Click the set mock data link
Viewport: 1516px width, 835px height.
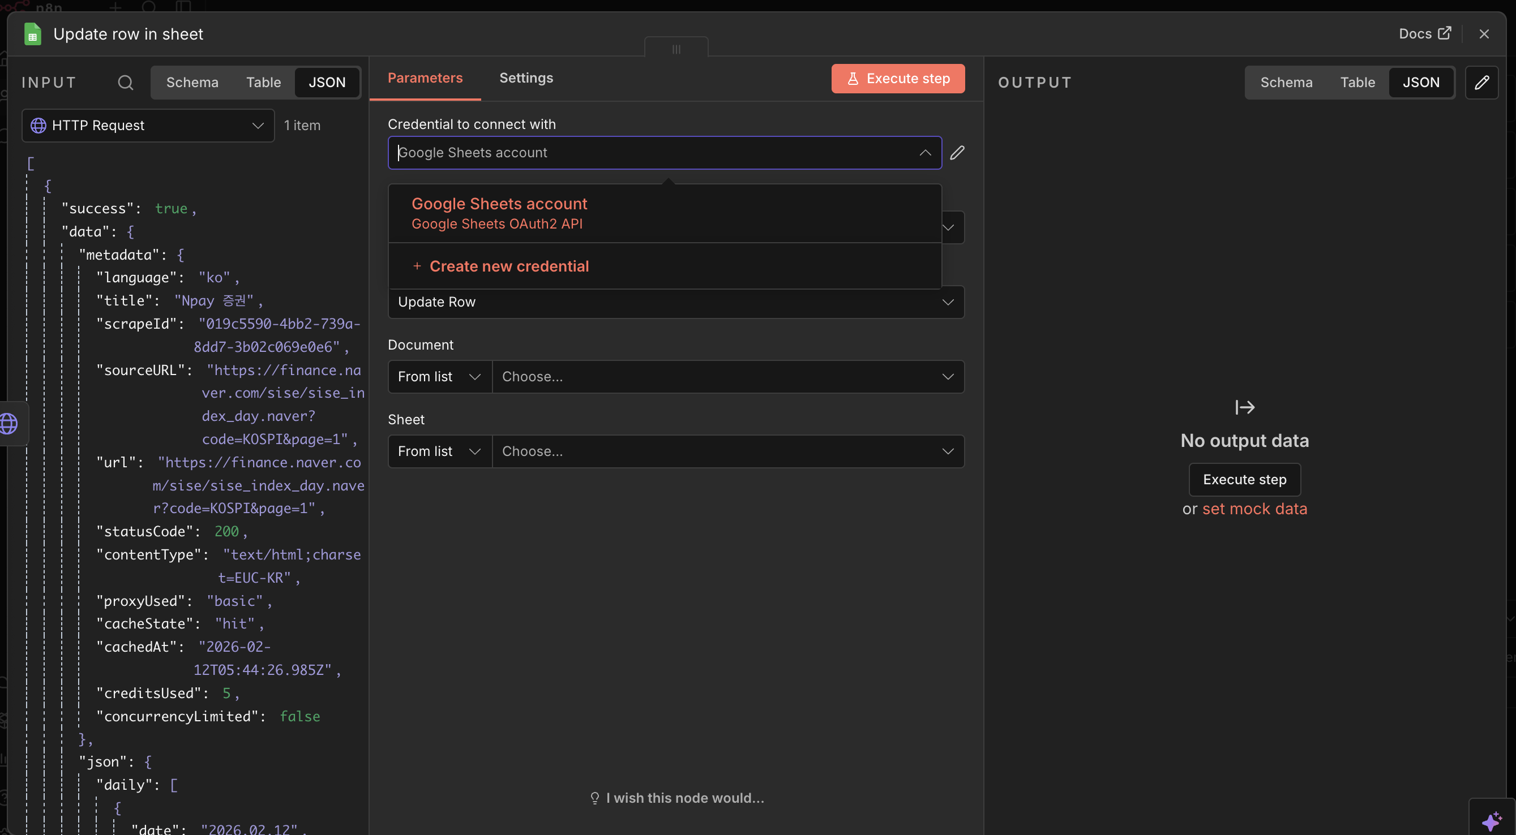point(1254,509)
